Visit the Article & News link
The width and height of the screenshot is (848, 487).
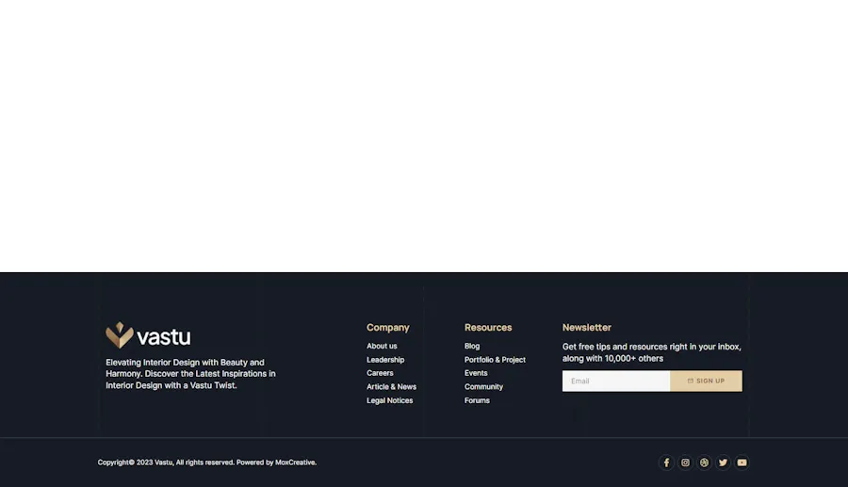(391, 387)
